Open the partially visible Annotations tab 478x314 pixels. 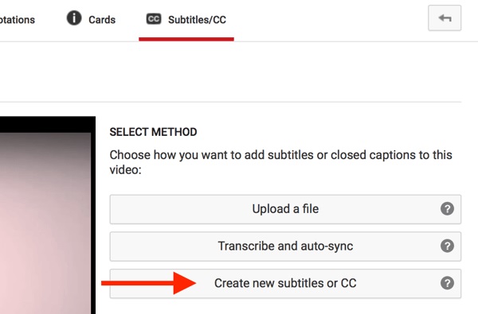pyautogui.click(x=18, y=20)
